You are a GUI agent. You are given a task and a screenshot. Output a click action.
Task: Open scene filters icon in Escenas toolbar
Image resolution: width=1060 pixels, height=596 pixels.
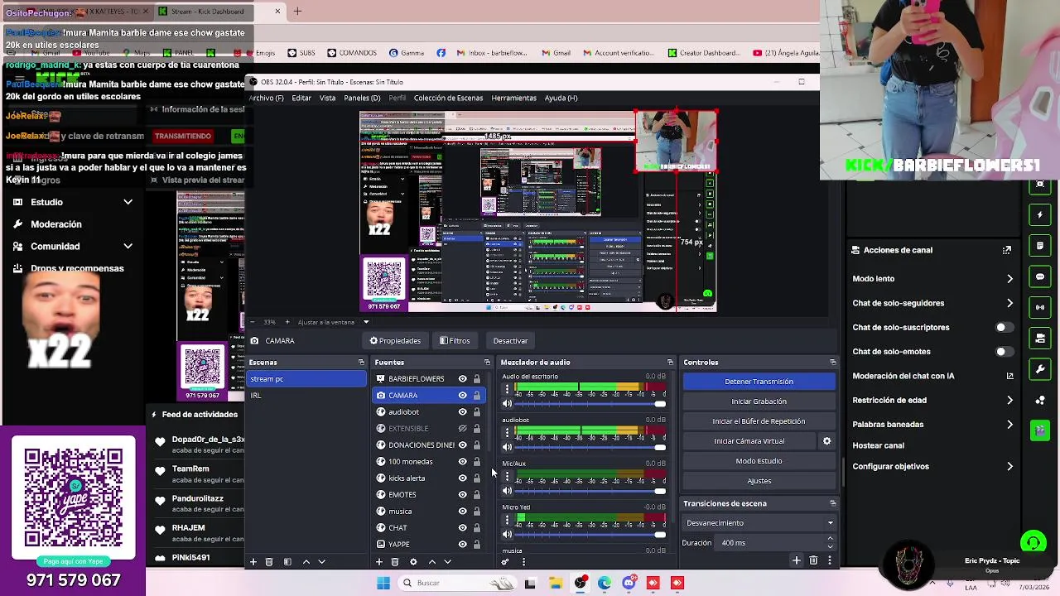(287, 562)
